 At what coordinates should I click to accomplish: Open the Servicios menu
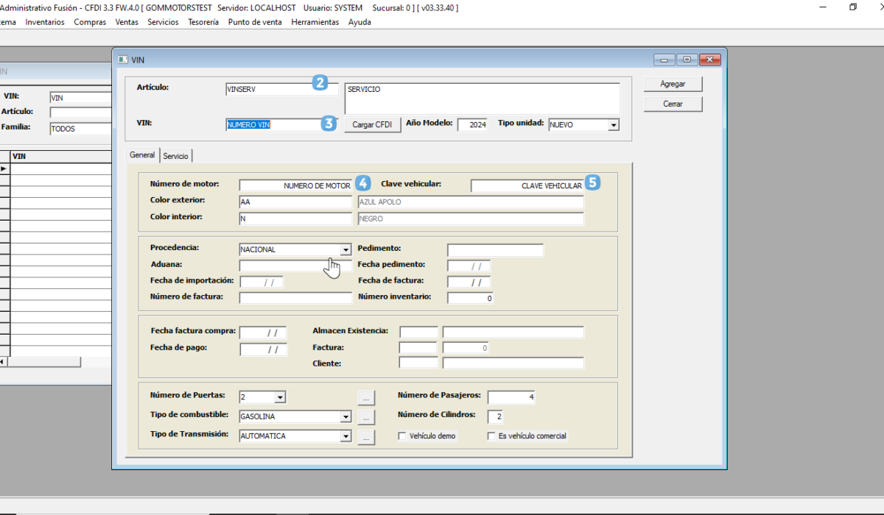[x=163, y=22]
